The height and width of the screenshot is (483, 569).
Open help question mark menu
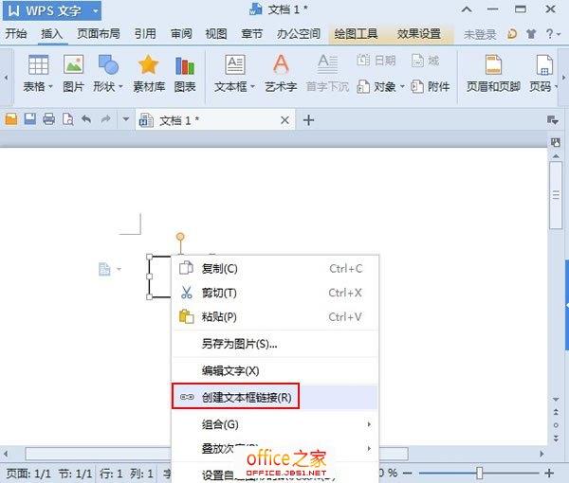[x=553, y=34]
